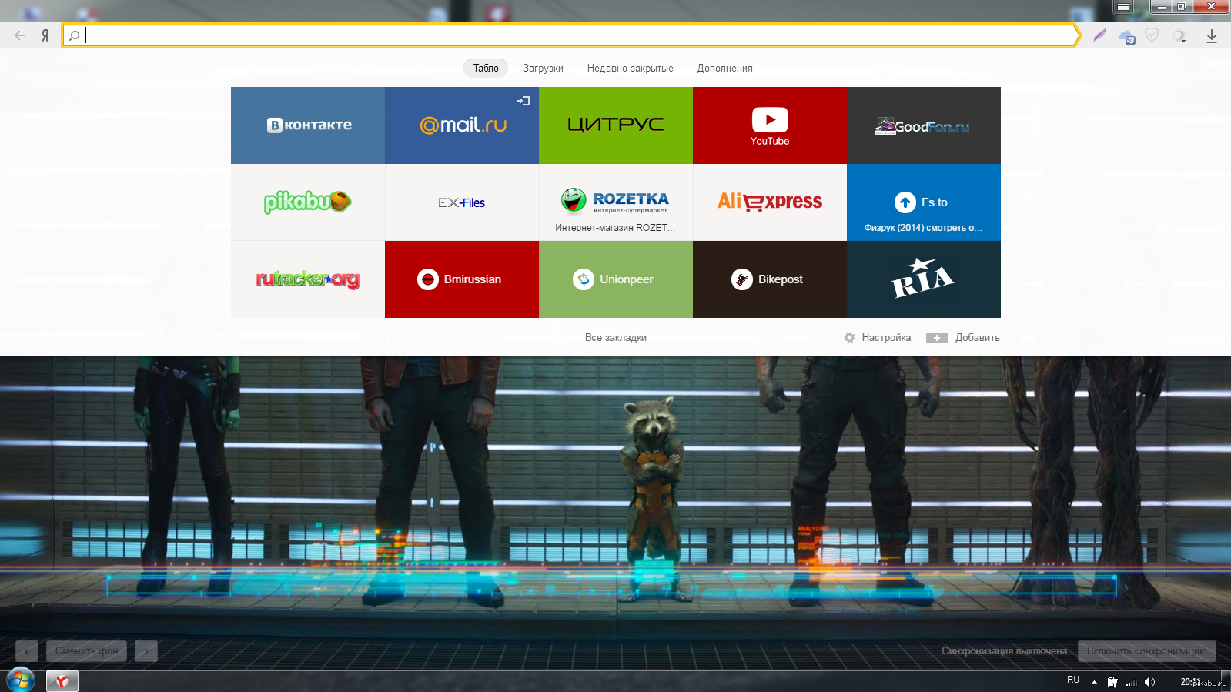Open the pikabu tile
The image size is (1231, 692).
pos(308,202)
